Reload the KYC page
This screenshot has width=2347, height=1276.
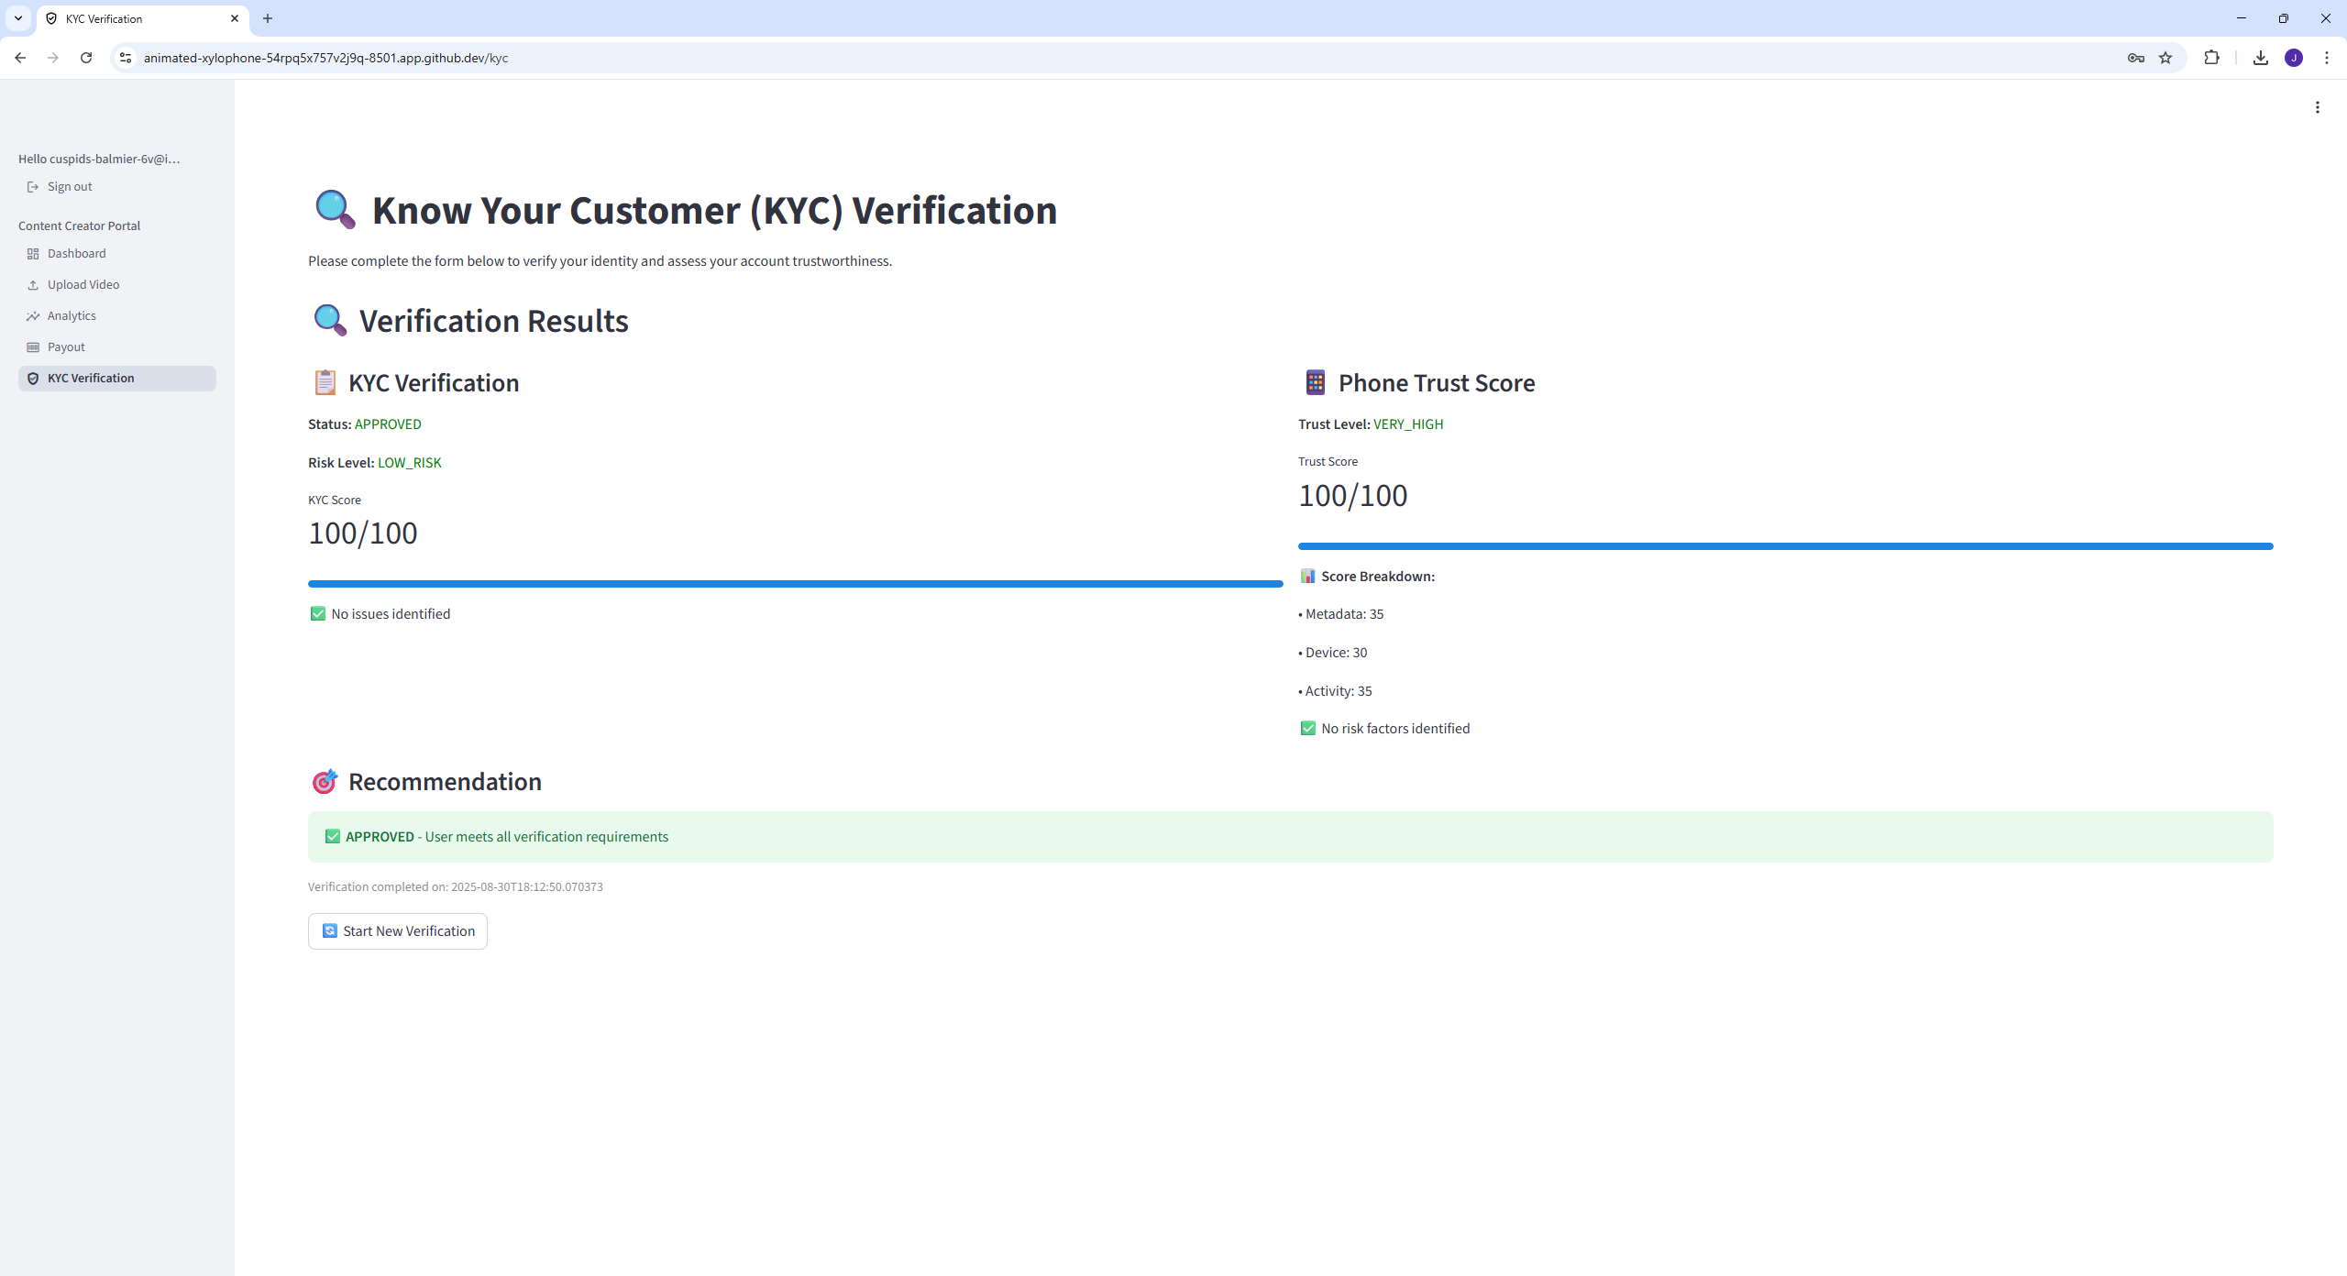click(86, 58)
